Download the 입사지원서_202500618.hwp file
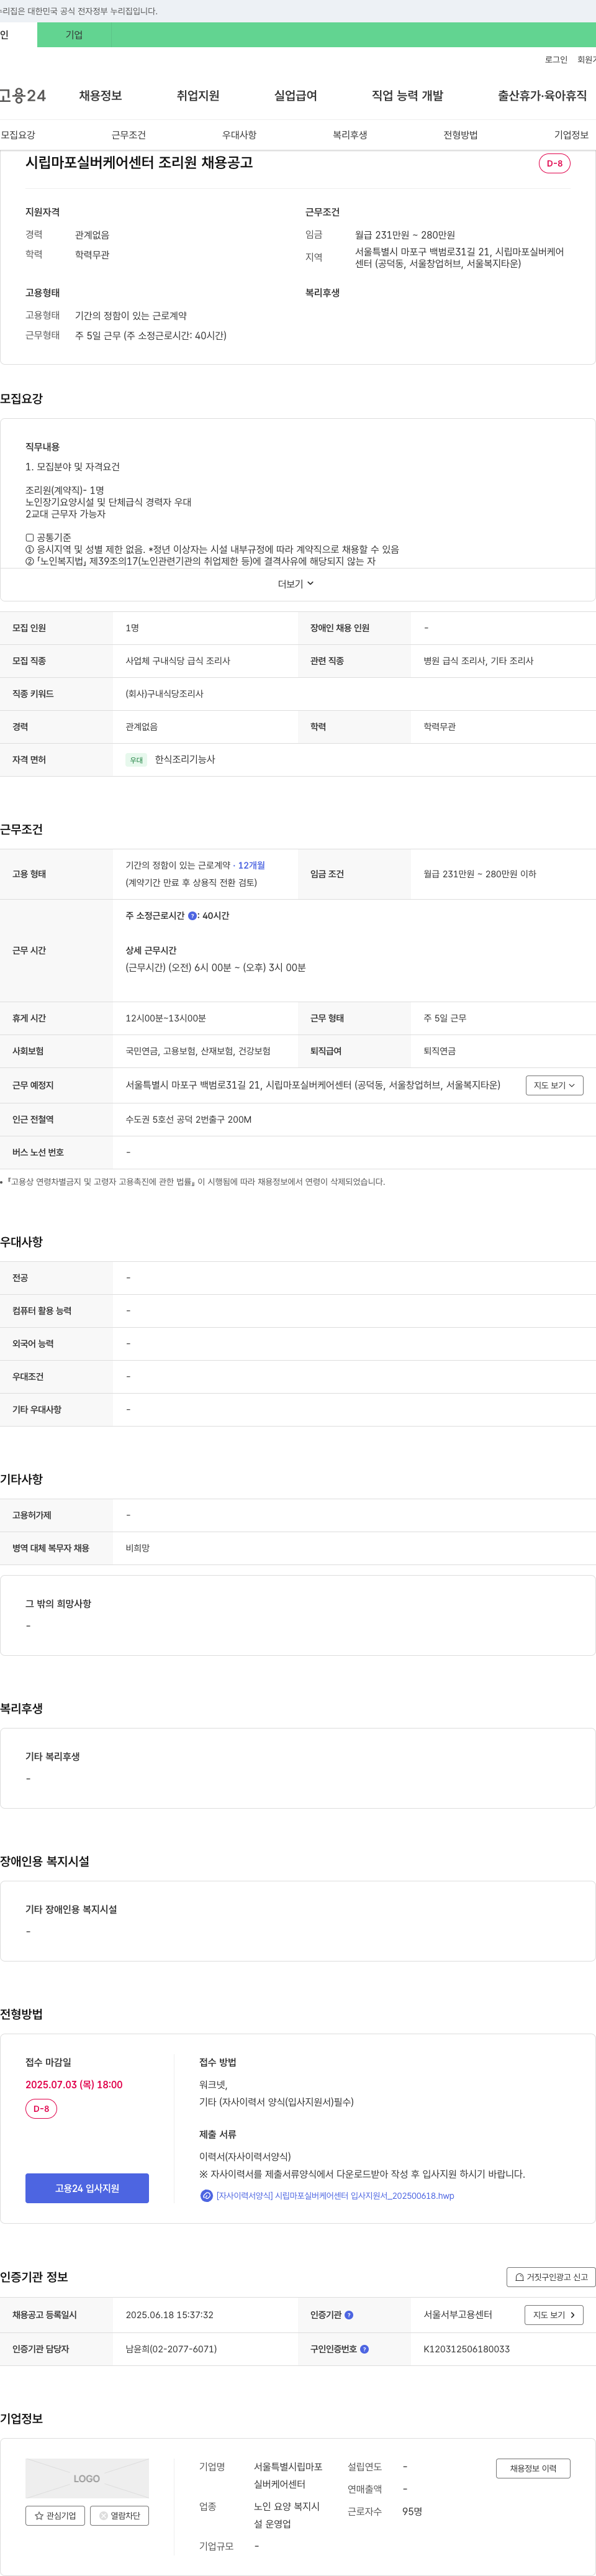 pos(335,2196)
